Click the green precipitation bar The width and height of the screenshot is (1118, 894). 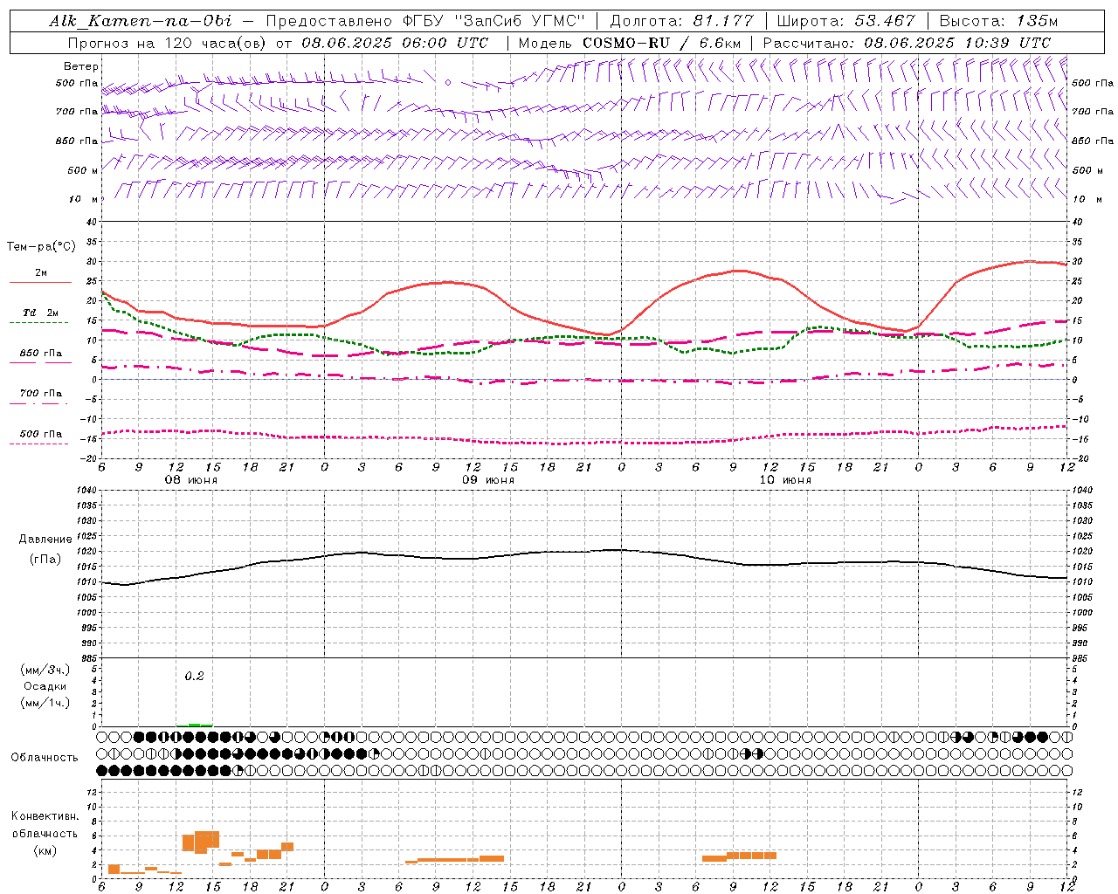click(196, 725)
